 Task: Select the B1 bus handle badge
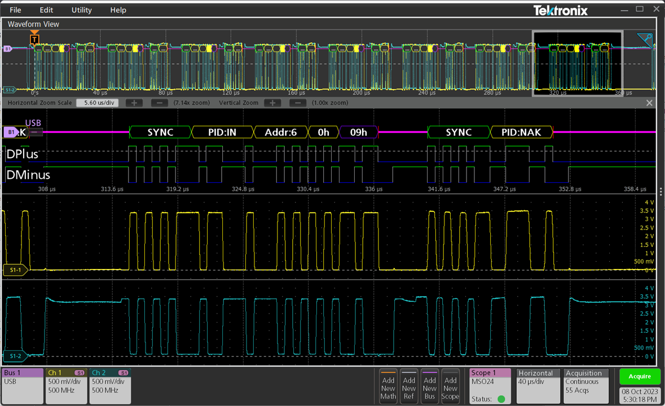[11, 132]
